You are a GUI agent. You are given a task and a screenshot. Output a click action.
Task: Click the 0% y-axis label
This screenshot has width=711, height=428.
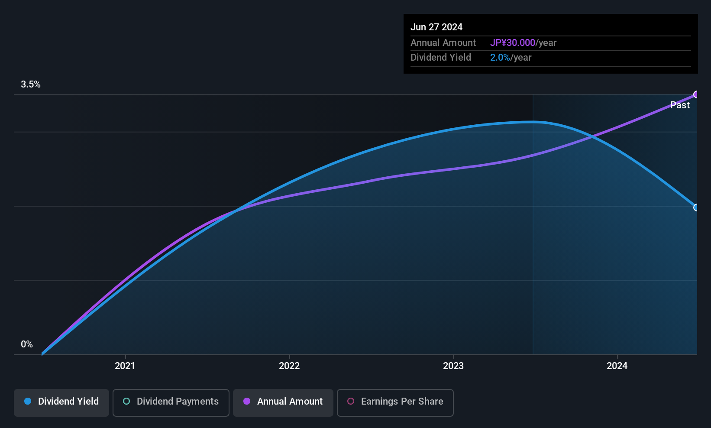(27, 344)
